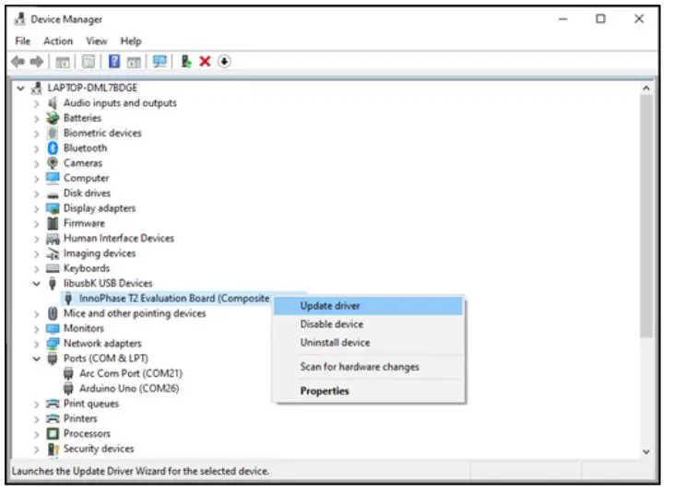Select InnoPhase T2 Evaluation Board device

pos(174,299)
